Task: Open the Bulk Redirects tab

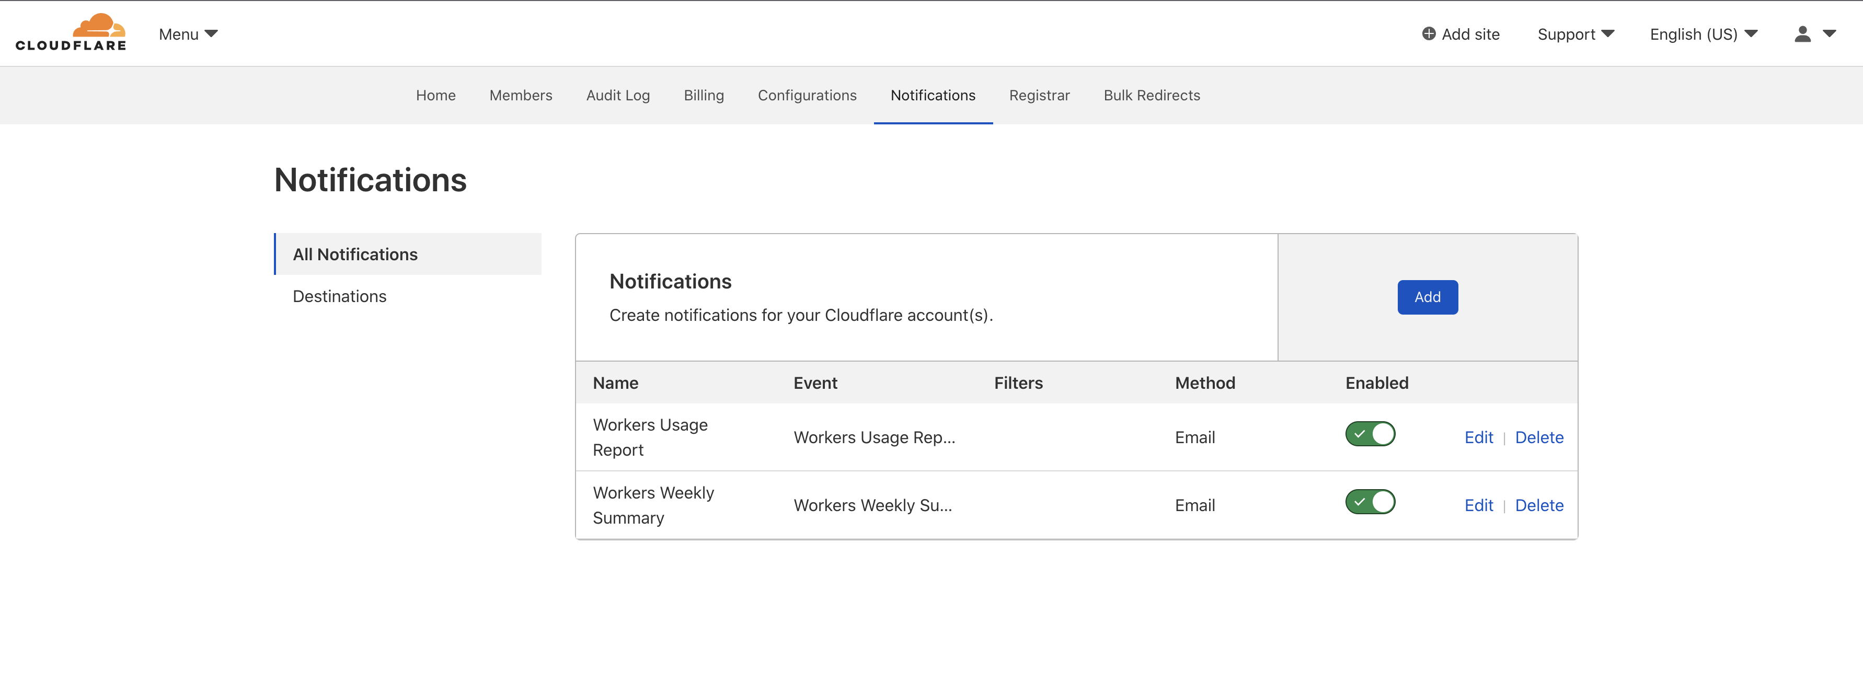Action: 1152,95
